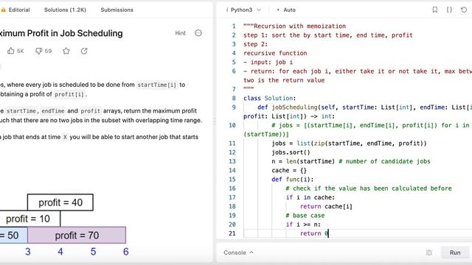The image size is (472, 265).
Task: Click line number 15 in the gutter
Action: point(232,180)
